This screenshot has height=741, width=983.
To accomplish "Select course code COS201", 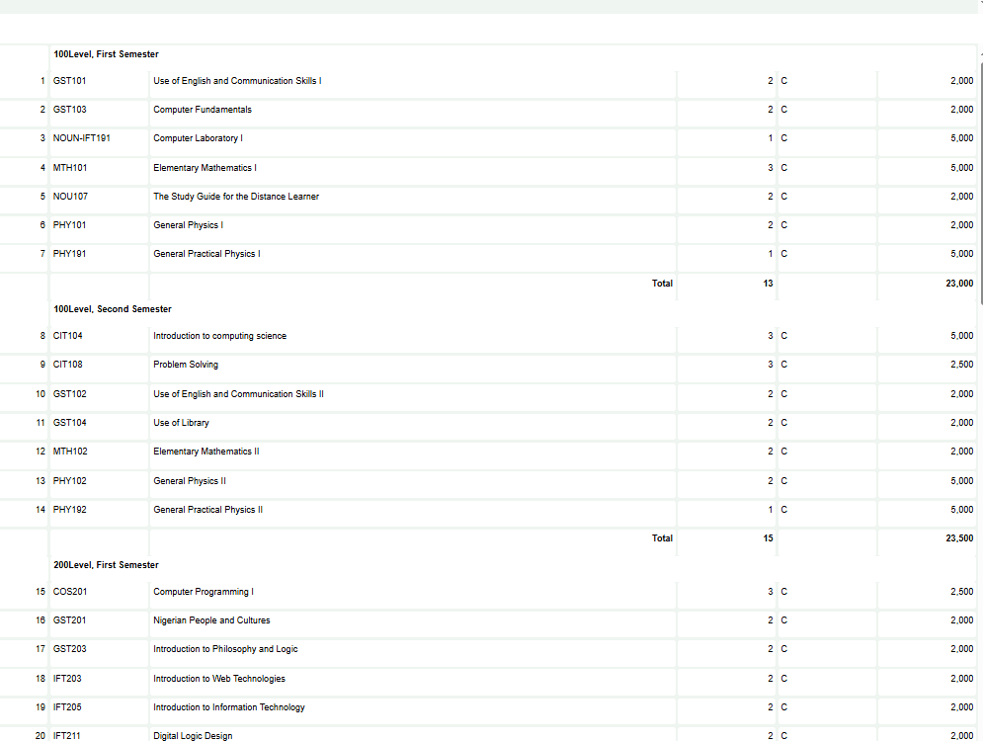I will pos(70,592).
